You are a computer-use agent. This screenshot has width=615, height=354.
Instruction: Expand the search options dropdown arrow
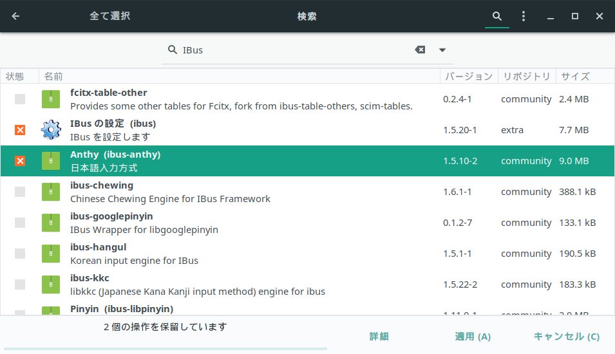coord(442,50)
